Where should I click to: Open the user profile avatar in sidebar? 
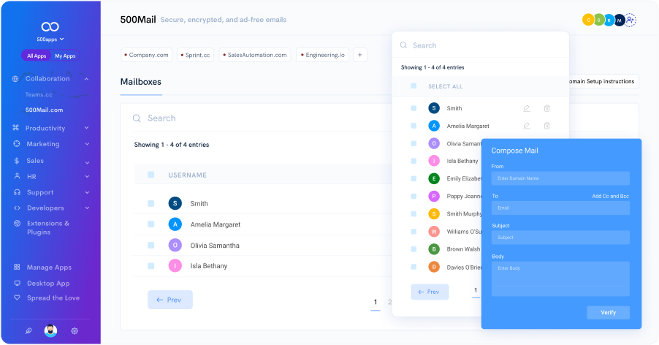click(x=50, y=331)
